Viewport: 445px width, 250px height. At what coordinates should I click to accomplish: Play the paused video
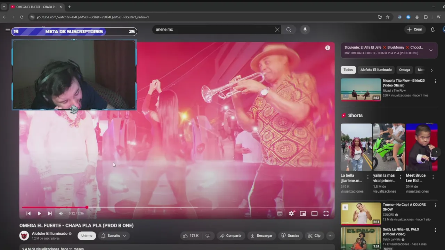pos(39,214)
